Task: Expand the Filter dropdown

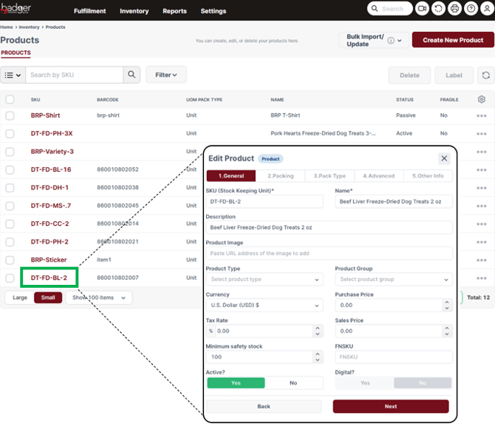Action: 166,75
